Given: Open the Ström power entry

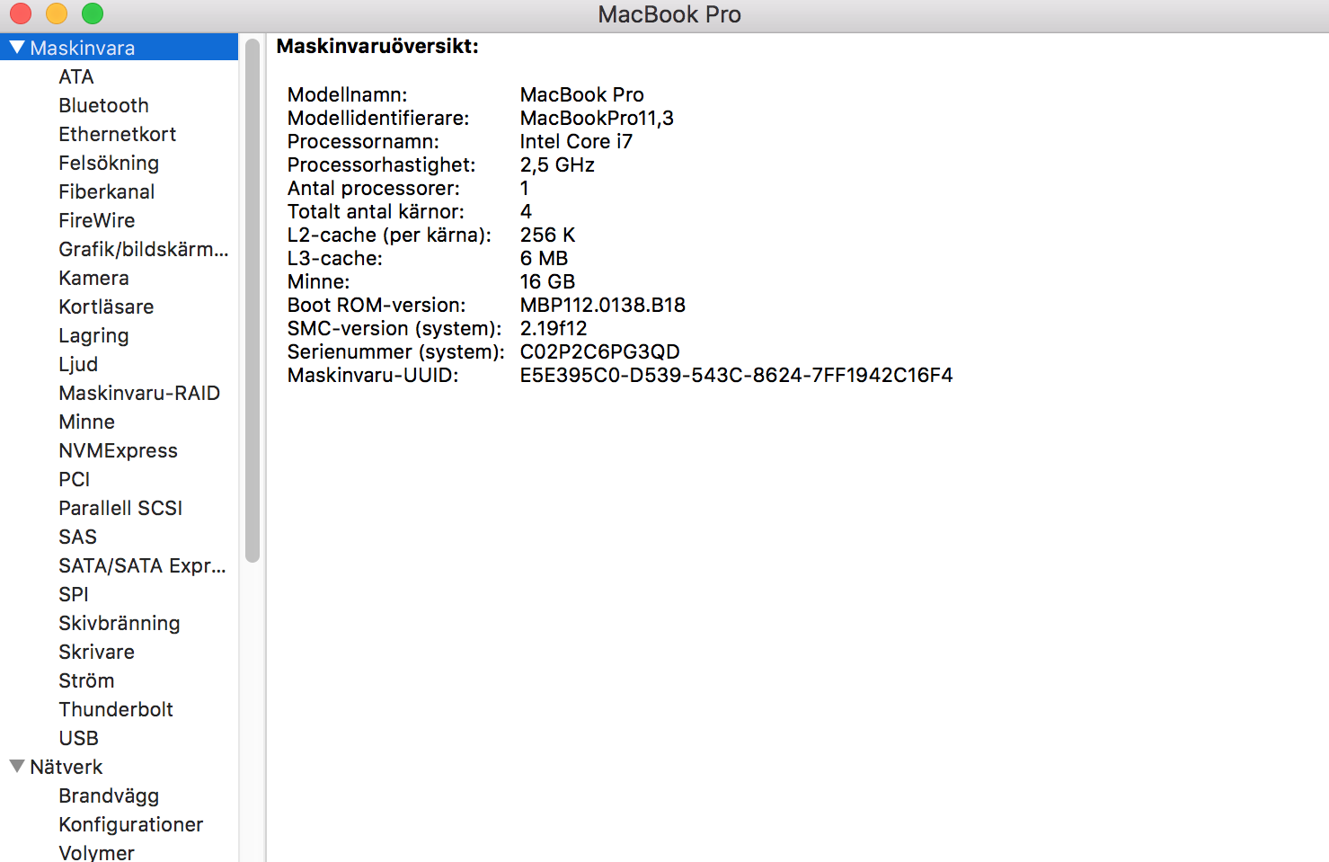Looking at the screenshot, I should (x=87, y=680).
